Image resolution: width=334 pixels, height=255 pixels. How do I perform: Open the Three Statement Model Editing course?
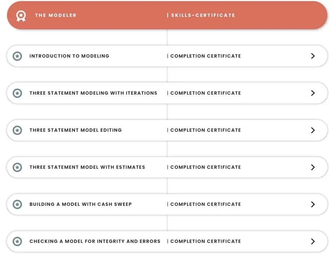coord(75,130)
